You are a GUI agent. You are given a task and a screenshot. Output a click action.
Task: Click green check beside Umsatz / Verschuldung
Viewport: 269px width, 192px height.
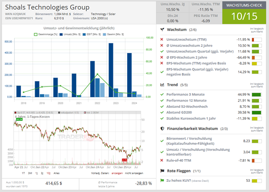[x=162, y=152]
